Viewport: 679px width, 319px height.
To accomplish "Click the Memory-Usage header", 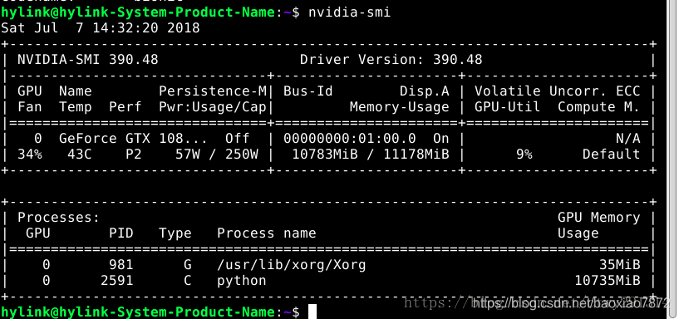I will (400, 107).
